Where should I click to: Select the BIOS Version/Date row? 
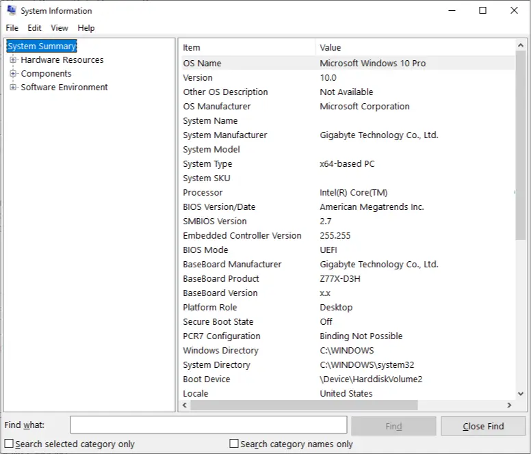347,206
